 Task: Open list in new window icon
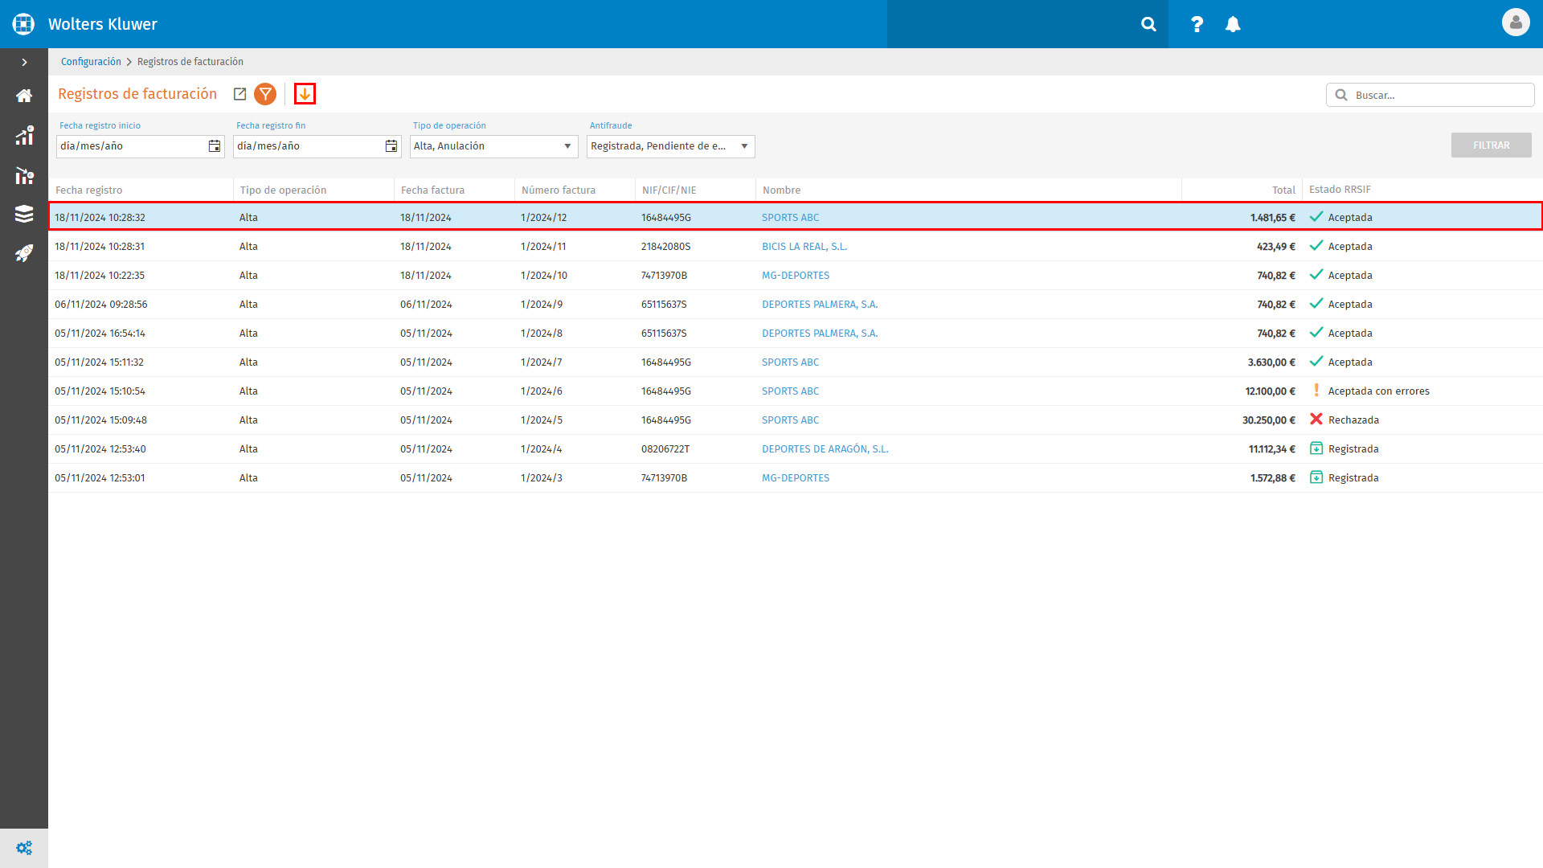[239, 94]
